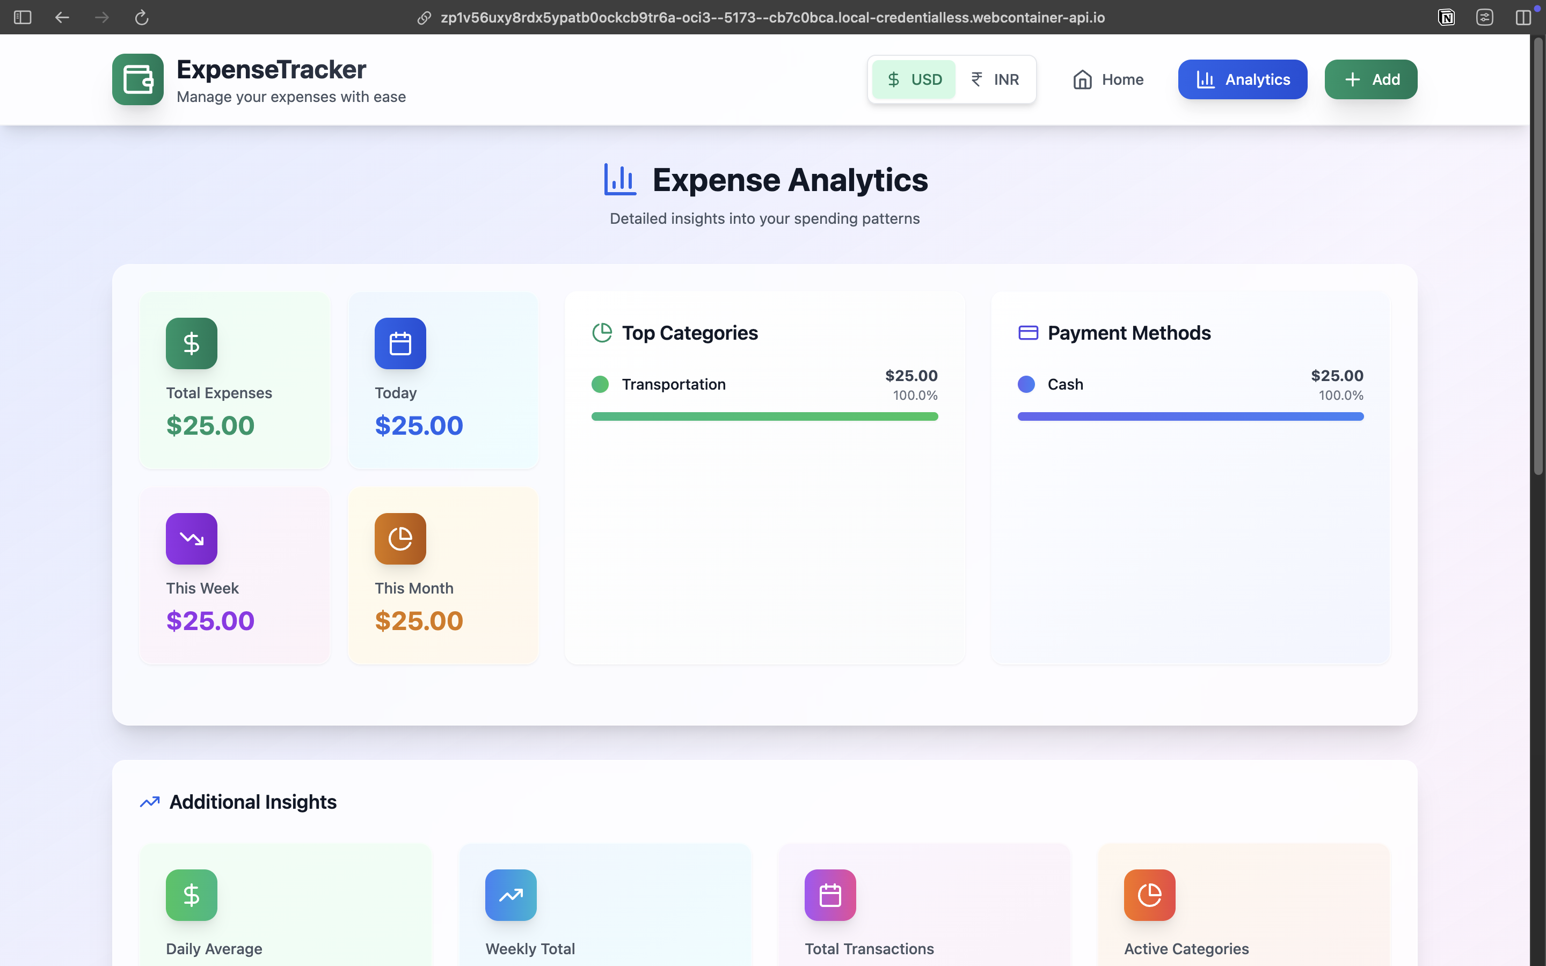Click the Active Categories pie chart icon
Screen dimensions: 1546x966
click(x=1149, y=895)
